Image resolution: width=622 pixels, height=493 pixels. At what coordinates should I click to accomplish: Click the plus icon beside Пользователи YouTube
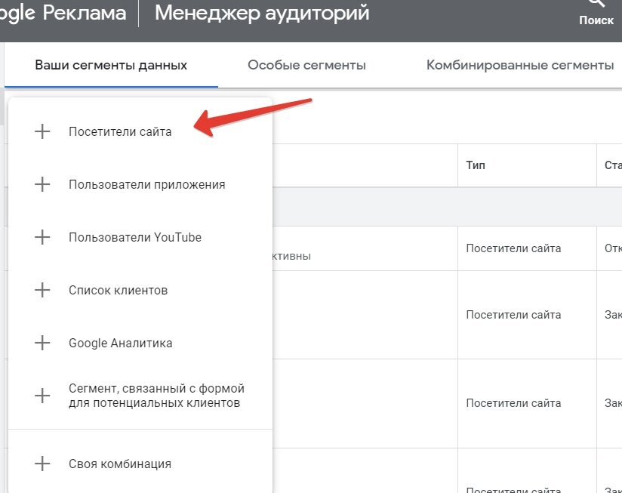click(x=42, y=237)
